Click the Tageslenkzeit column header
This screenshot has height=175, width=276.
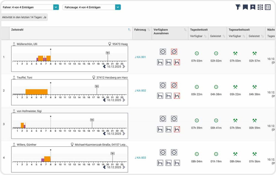(199, 30)
